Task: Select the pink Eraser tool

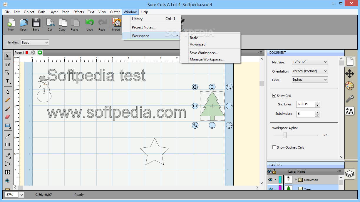Action: pyautogui.click(x=8, y=117)
